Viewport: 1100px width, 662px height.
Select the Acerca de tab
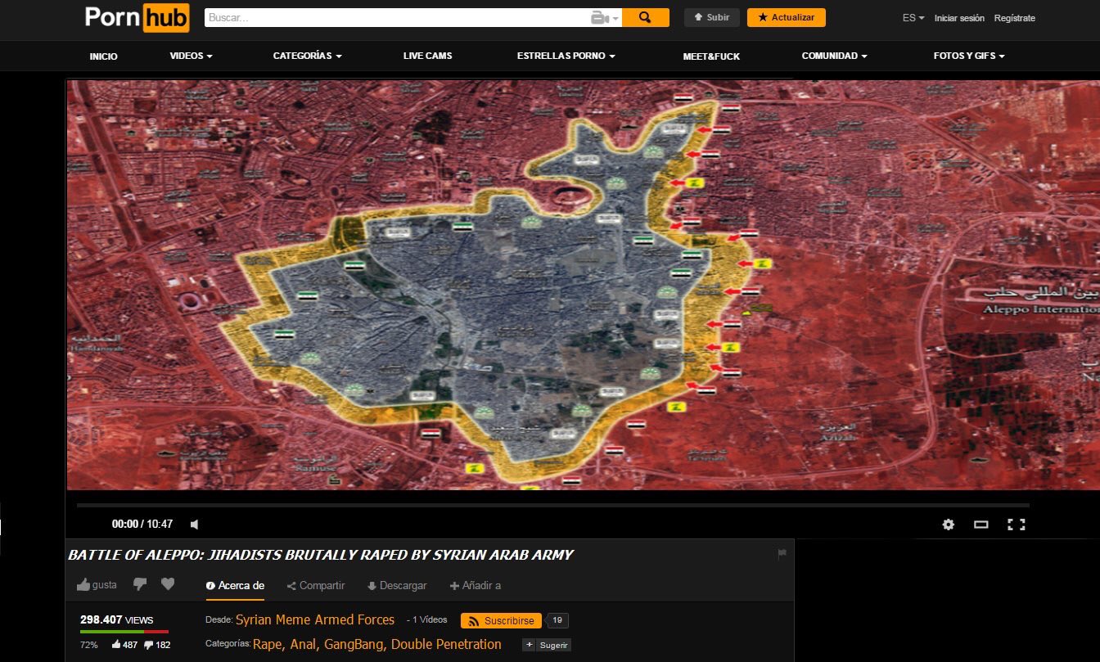[x=236, y=585]
